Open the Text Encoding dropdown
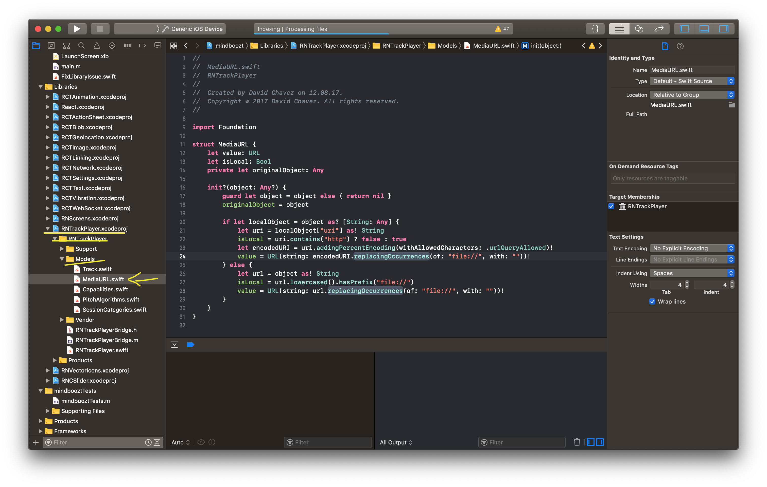 [691, 248]
